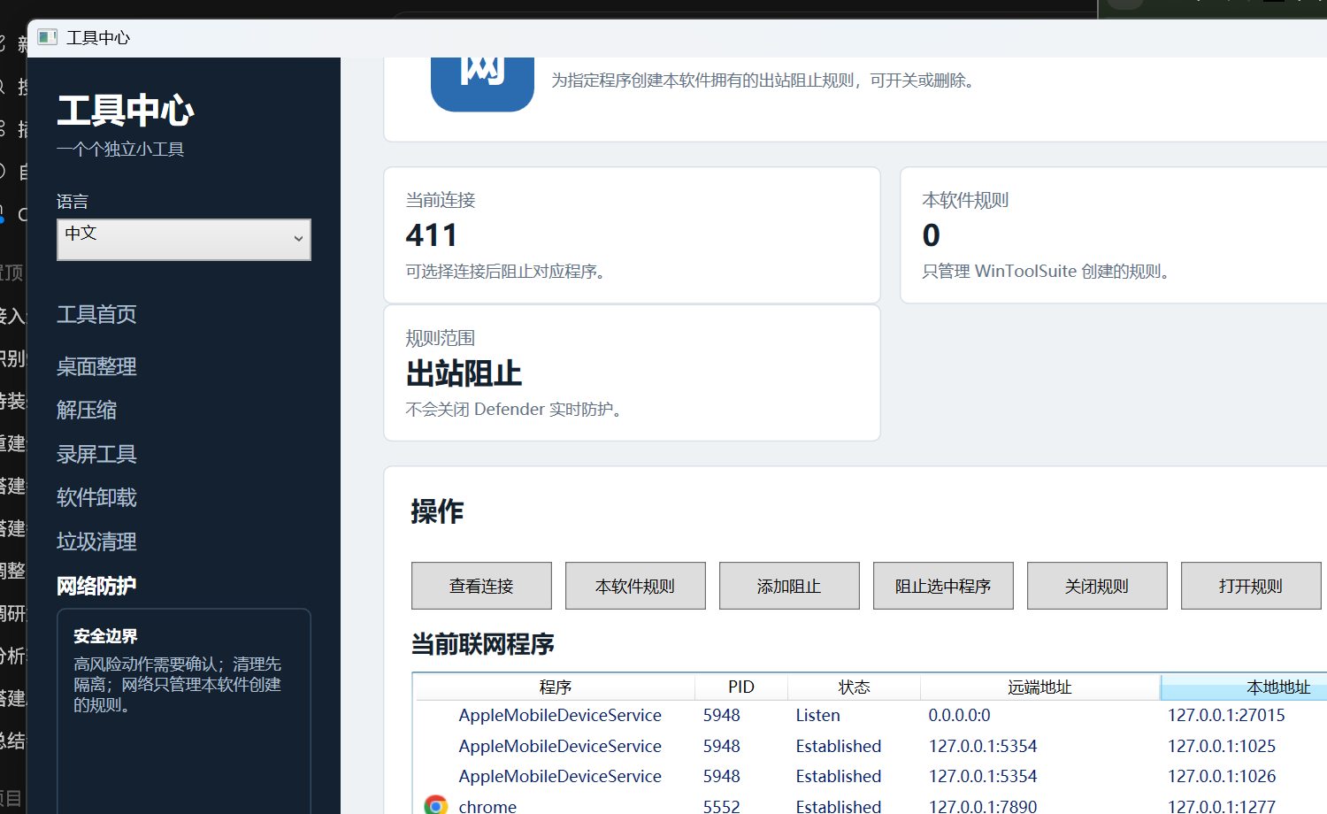Select the chrome row with PID 5552

(x=871, y=804)
